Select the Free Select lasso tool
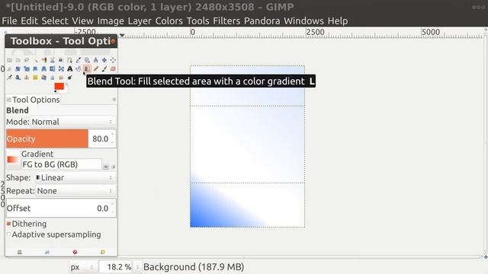Screen dimensions: 488x274 click(x=27, y=60)
